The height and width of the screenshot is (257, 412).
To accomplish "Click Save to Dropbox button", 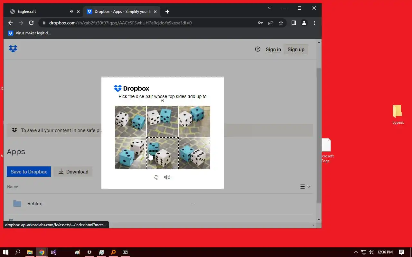I will pos(29,172).
